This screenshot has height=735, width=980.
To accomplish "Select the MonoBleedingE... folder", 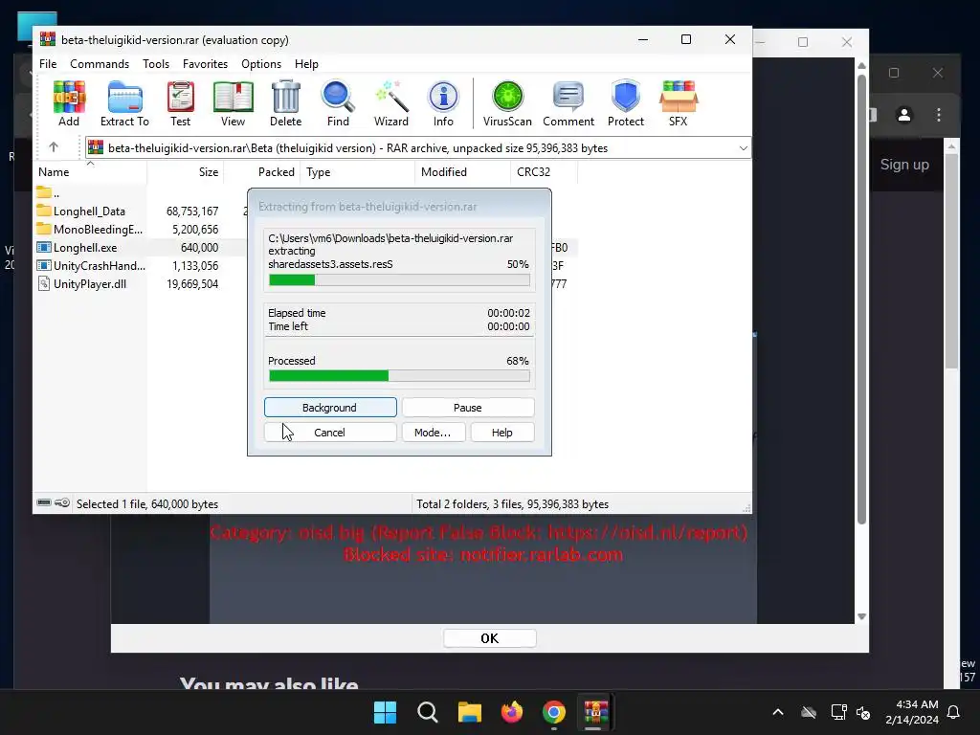I will click(89, 230).
